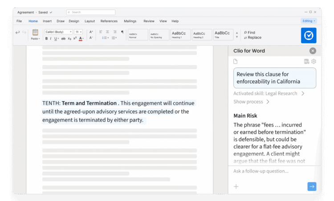
Task: Redo the last undone action
Action: coord(24,32)
